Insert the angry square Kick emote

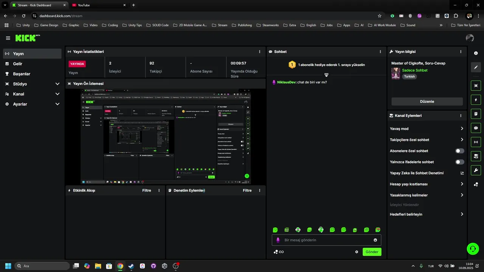click(x=287, y=230)
